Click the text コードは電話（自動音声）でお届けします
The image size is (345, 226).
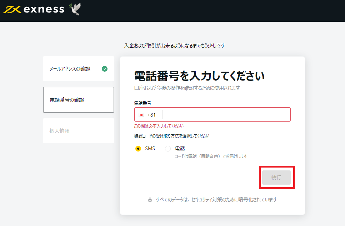coord(211,156)
